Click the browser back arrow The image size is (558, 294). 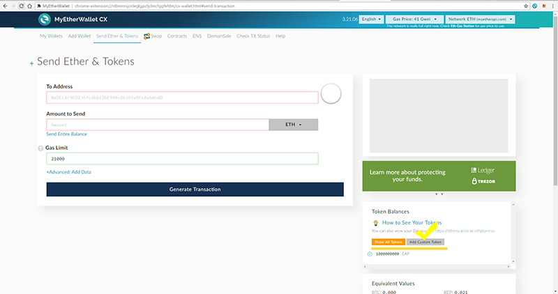pos(5,6)
